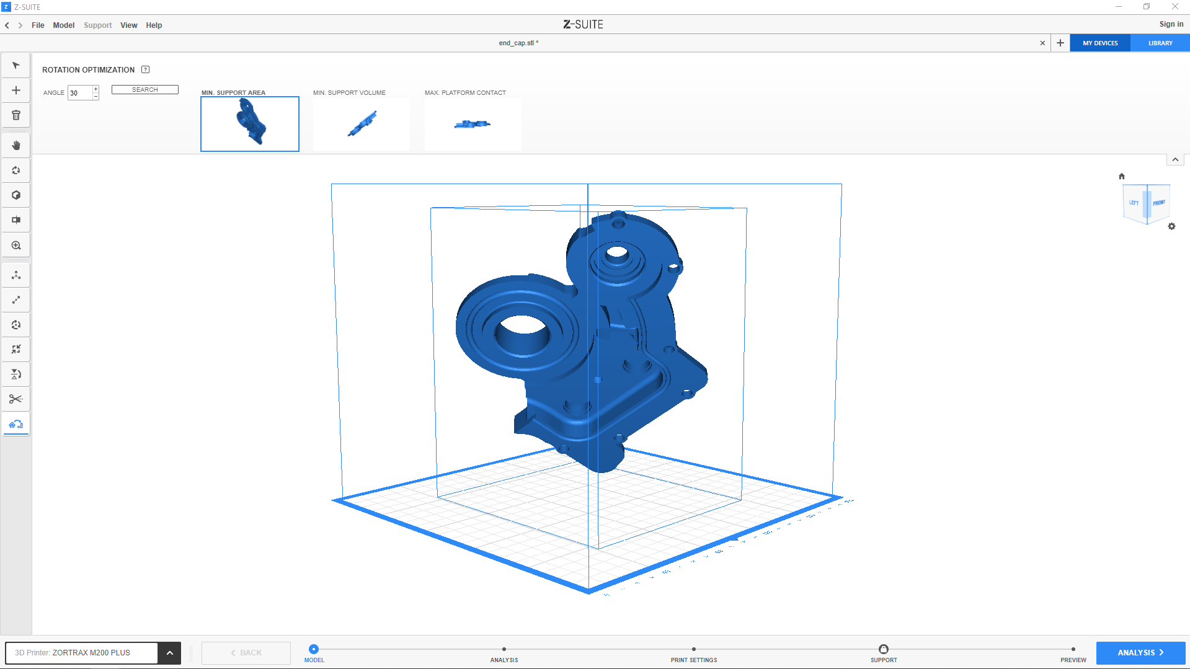Click the rotation optimization help icon
Viewport: 1190px width, 669px height.
click(145, 69)
